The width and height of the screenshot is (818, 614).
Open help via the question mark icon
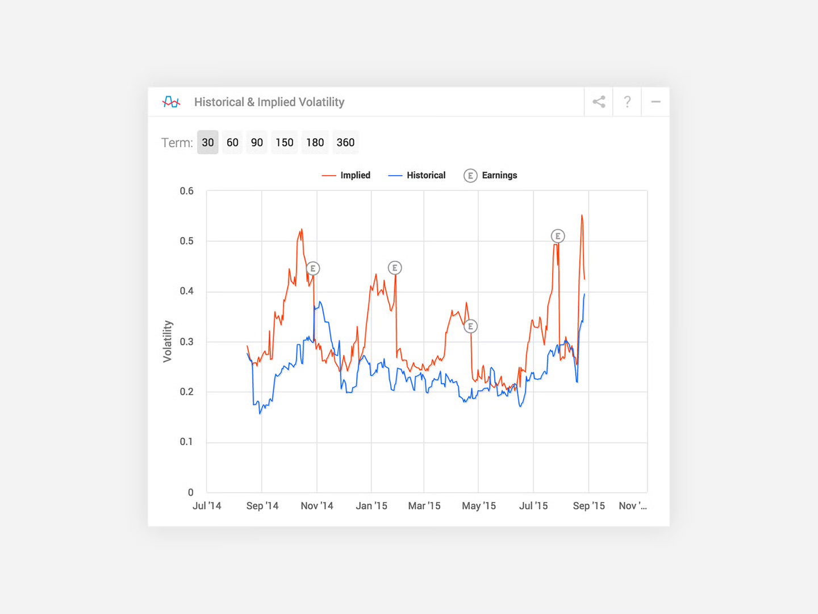tap(627, 102)
